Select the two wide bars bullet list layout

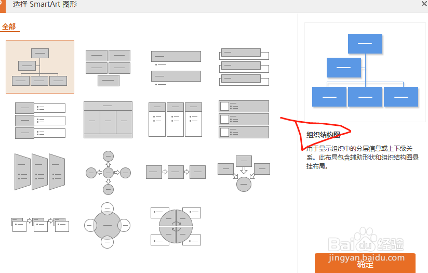(x=176, y=68)
